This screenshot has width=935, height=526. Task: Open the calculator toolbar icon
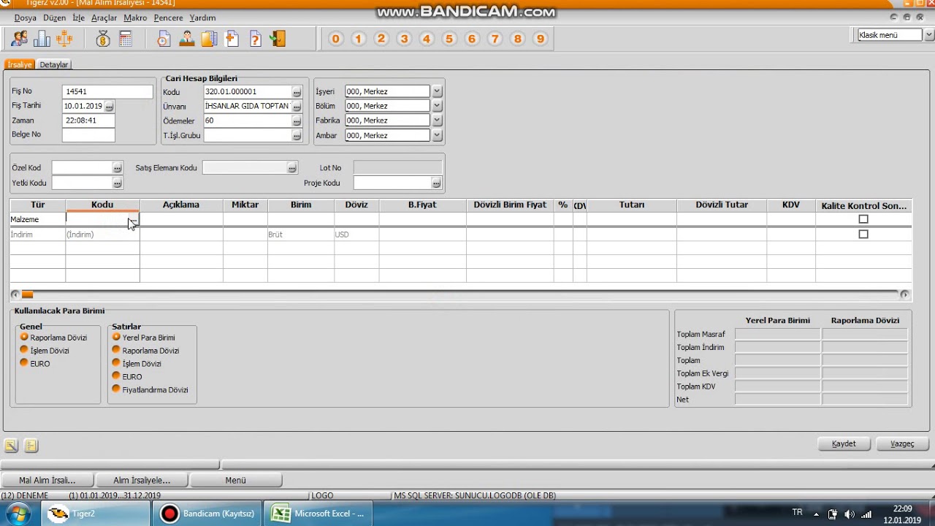coord(125,39)
